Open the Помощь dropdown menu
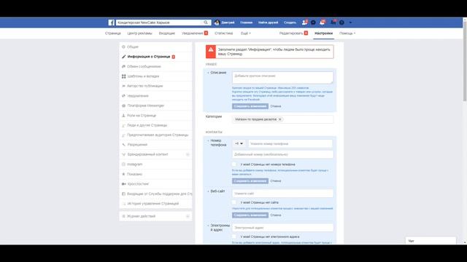Image resolution: width=467 pixels, height=262 pixels. (347, 33)
